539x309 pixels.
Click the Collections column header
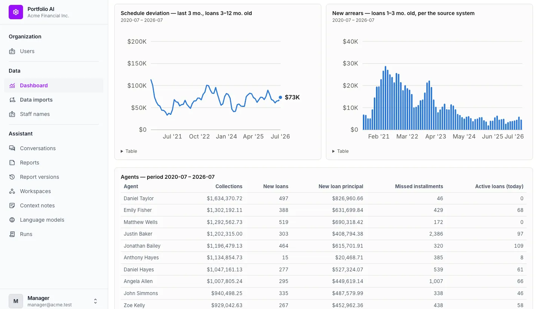(x=229, y=186)
